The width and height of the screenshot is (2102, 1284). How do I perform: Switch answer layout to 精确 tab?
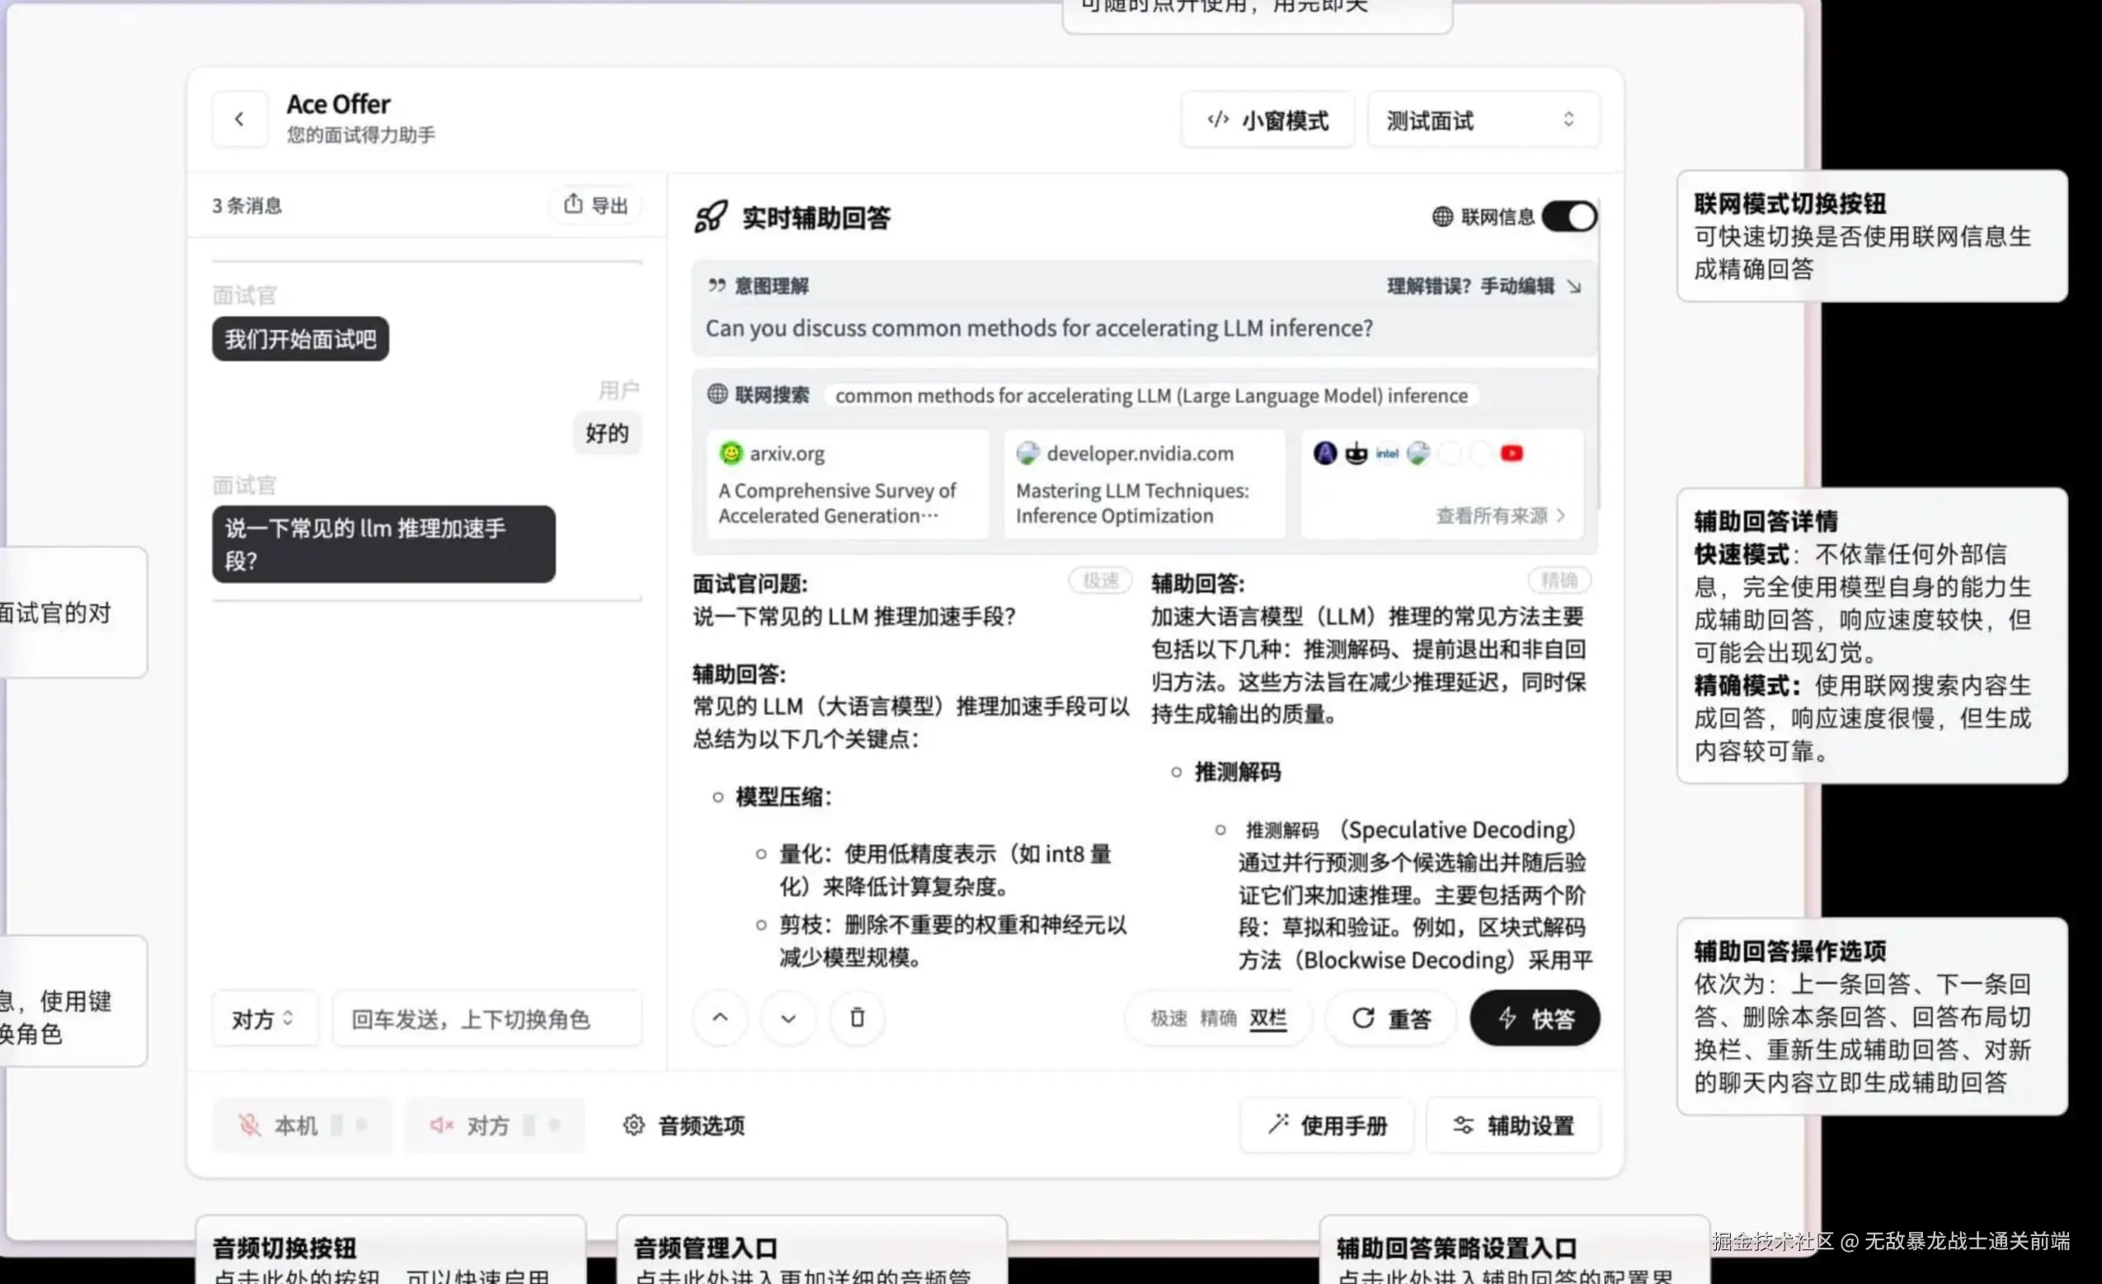click(1217, 1018)
